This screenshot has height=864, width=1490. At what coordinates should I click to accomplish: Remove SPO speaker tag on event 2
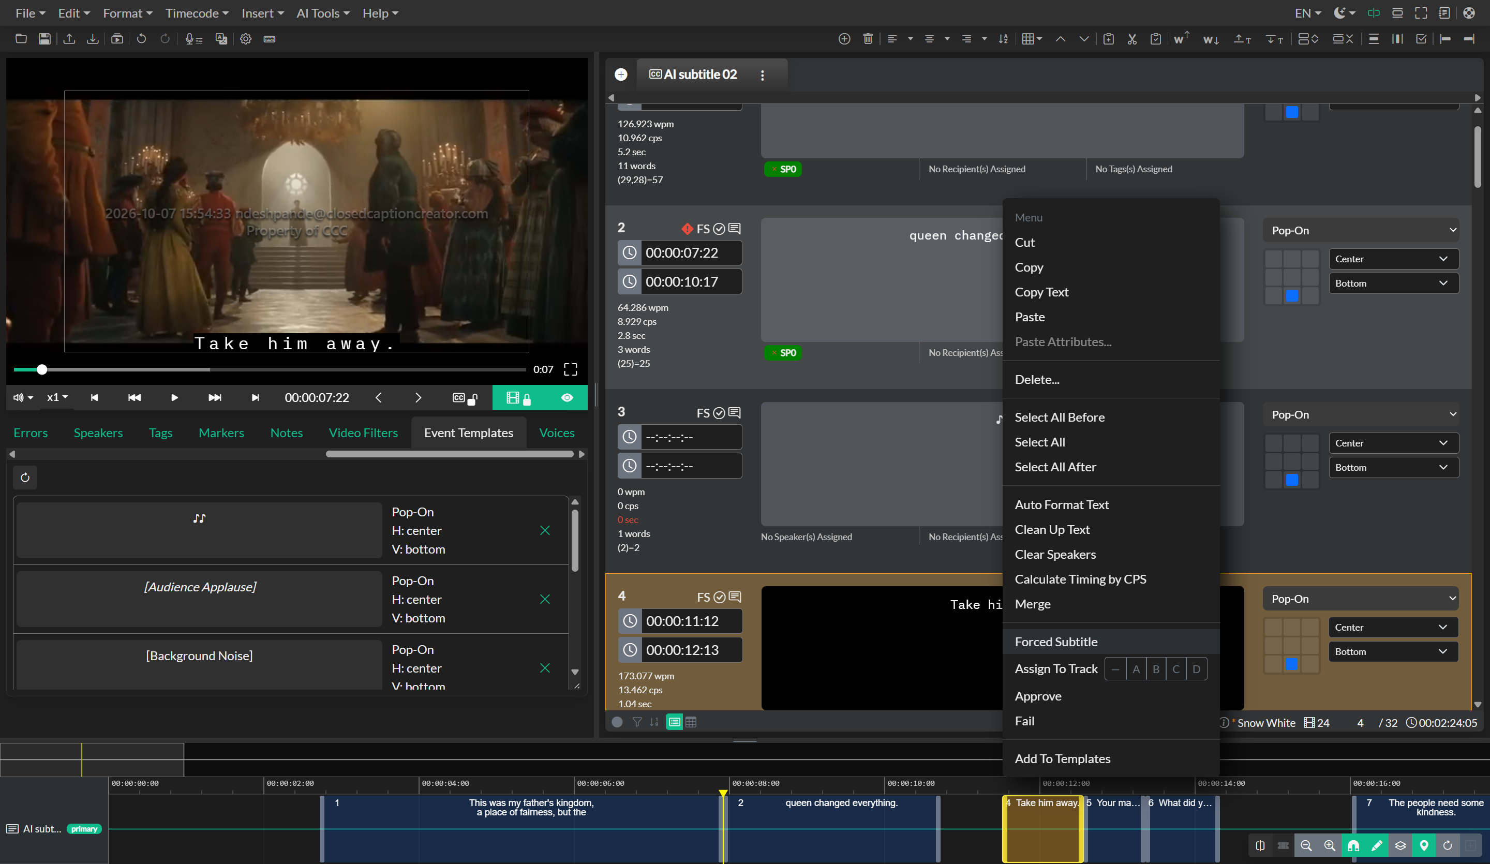(774, 353)
